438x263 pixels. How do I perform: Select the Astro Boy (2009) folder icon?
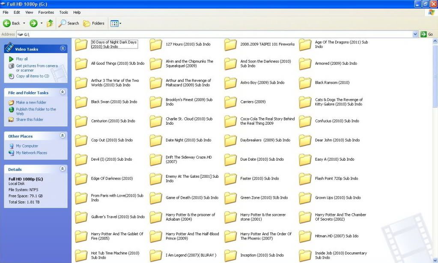click(230, 83)
